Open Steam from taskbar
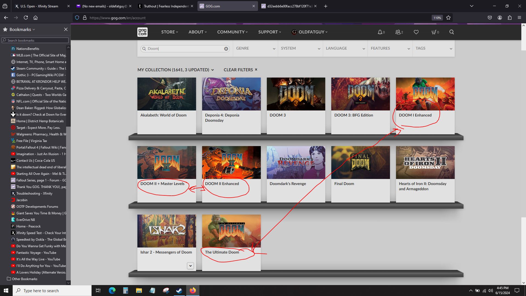Image resolution: width=526 pixels, height=296 pixels. pos(179,291)
